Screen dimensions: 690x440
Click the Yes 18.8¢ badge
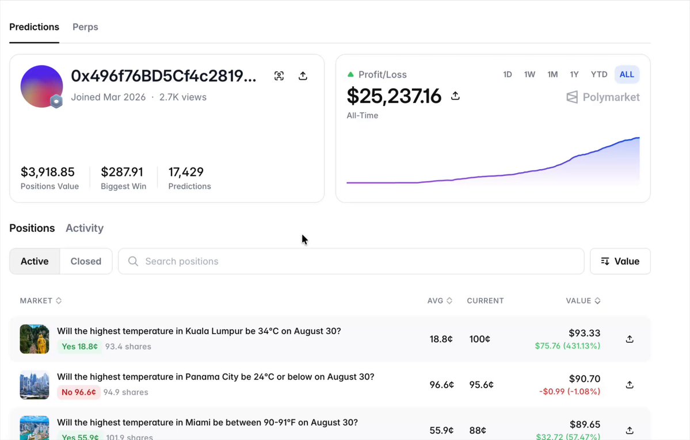coord(79,346)
